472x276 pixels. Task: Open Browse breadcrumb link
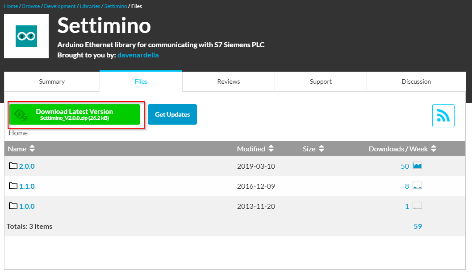[31, 6]
